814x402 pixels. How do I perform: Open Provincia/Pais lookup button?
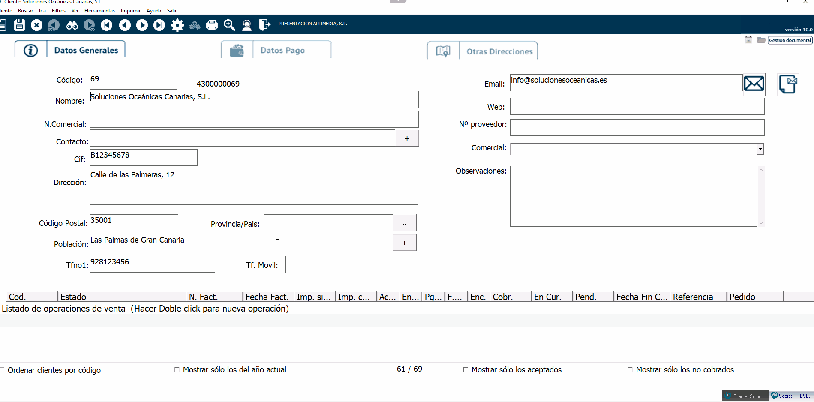tap(404, 223)
